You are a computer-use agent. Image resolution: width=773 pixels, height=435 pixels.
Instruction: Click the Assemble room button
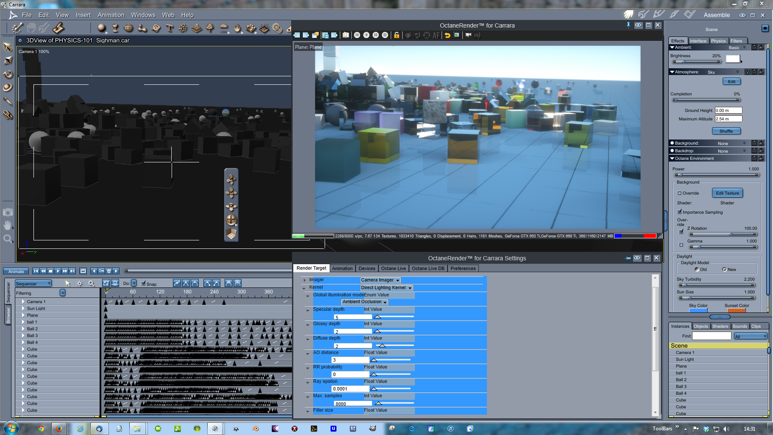(x=717, y=15)
